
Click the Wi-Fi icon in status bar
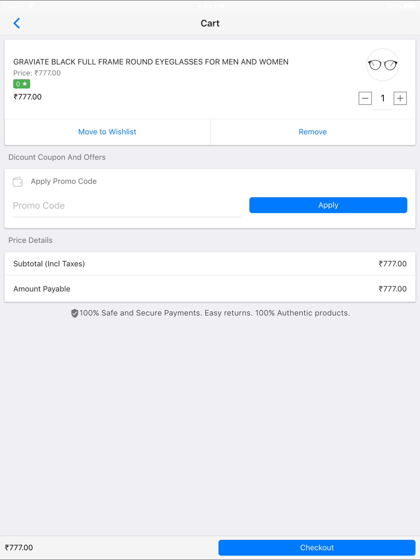pos(31,6)
